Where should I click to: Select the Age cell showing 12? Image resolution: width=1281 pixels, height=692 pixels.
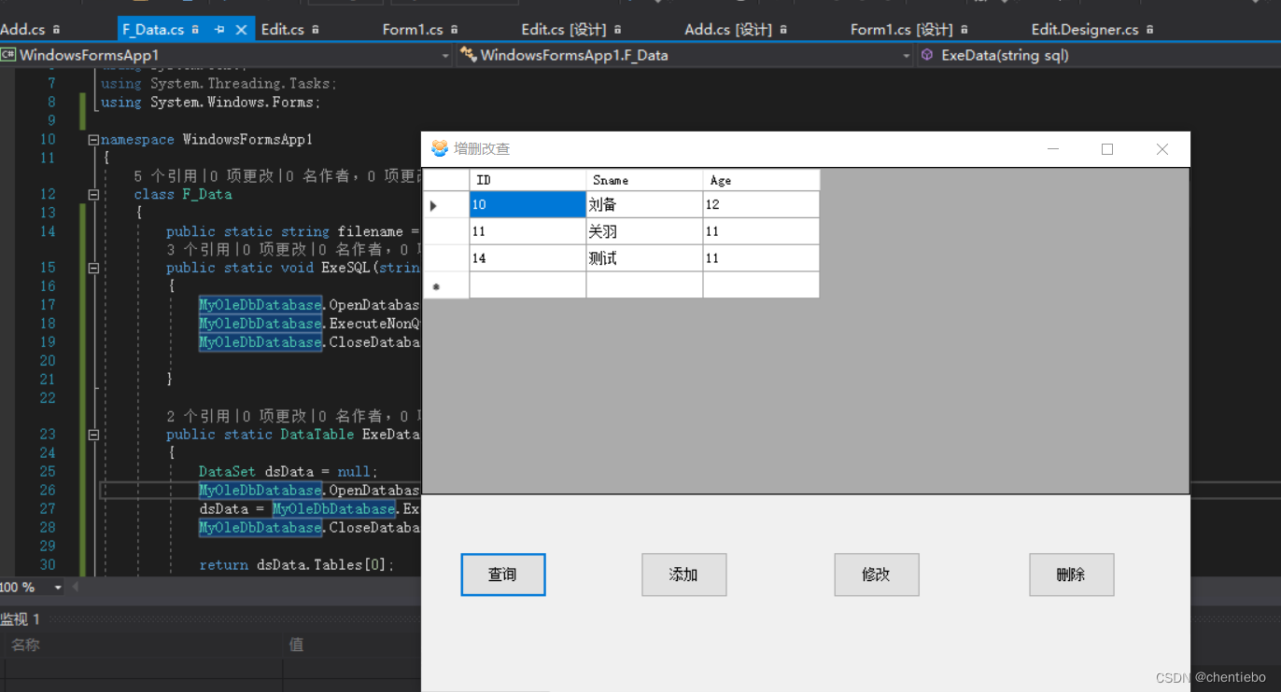(761, 204)
